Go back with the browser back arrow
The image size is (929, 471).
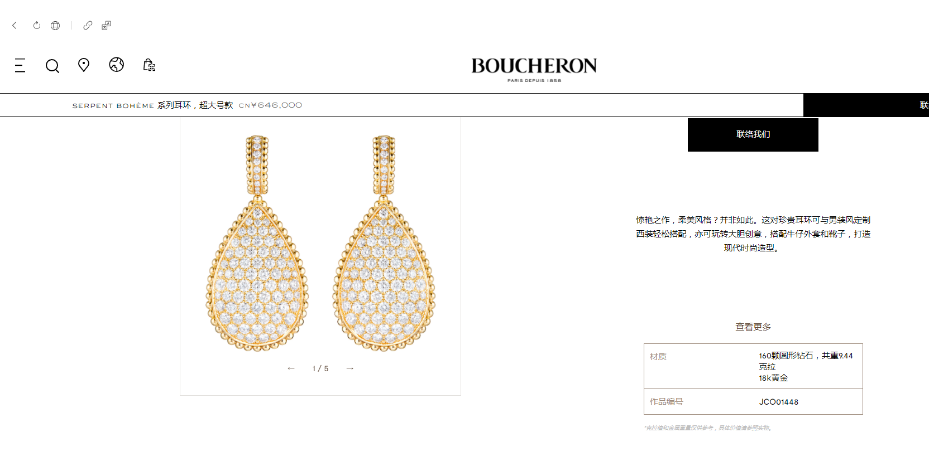pos(15,25)
